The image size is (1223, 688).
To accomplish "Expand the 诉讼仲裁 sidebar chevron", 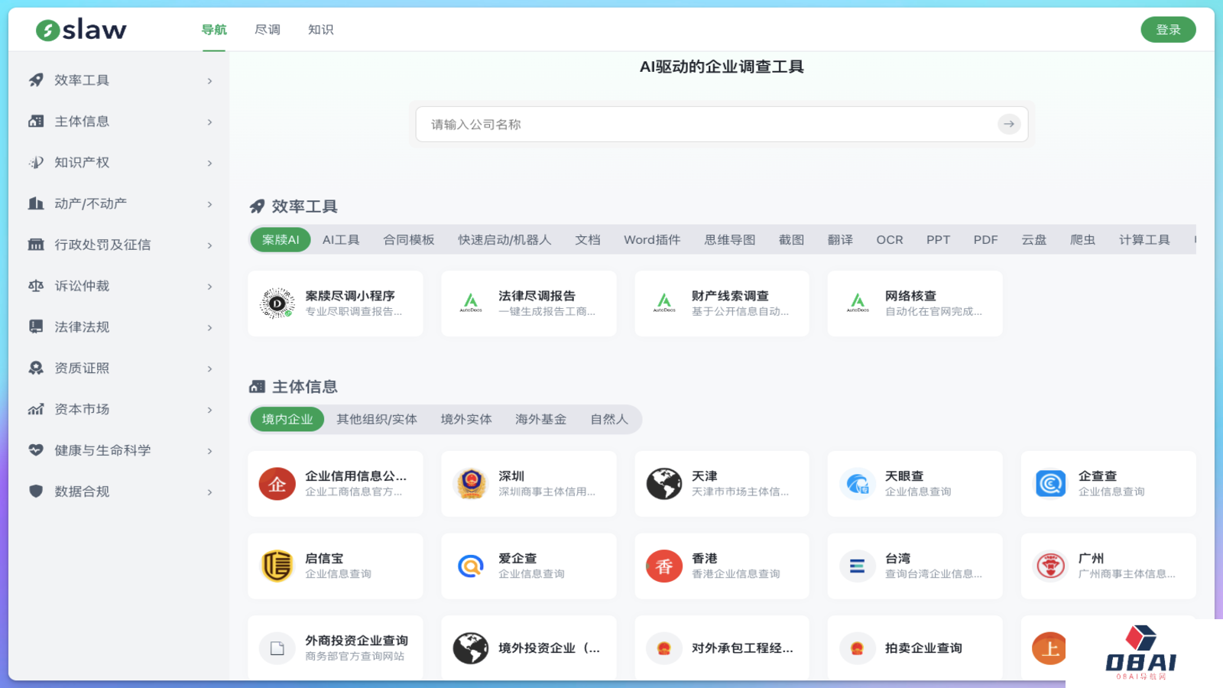I will 209,287.
